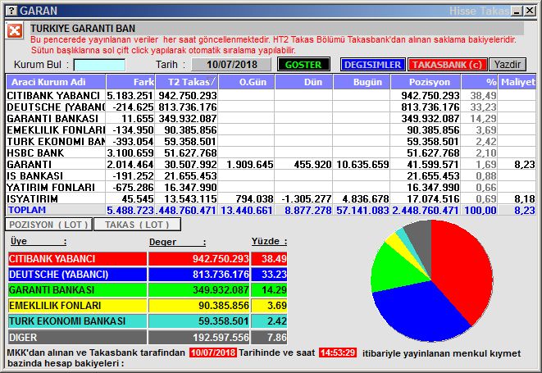Click Maliyet value 8,18
This screenshot has width=542, height=373.
click(x=525, y=198)
